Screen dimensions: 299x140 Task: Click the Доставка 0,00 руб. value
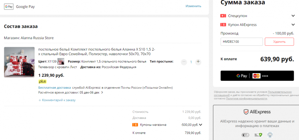tap(195, 118)
